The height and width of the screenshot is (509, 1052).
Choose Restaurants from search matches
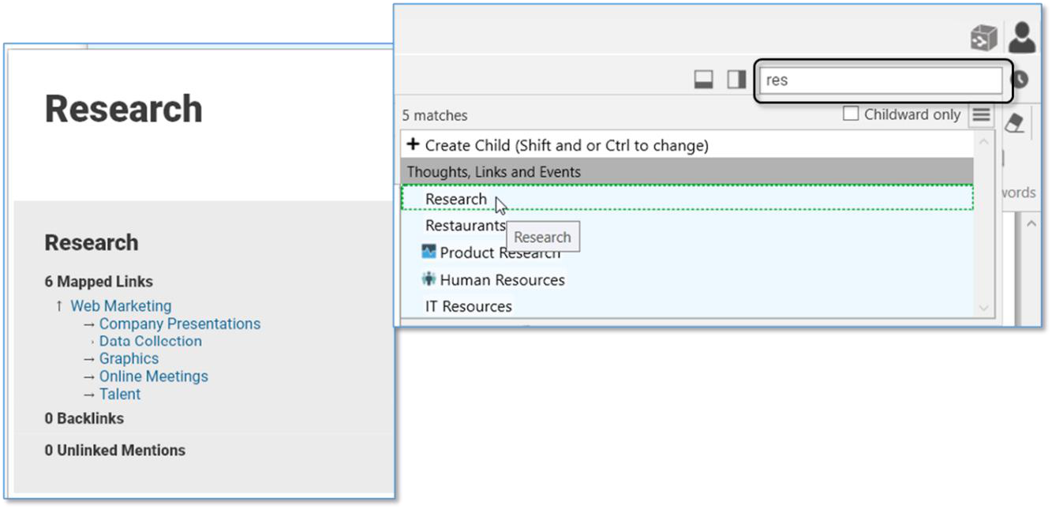(x=465, y=226)
